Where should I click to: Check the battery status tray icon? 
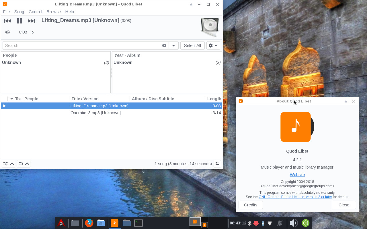click(x=263, y=223)
